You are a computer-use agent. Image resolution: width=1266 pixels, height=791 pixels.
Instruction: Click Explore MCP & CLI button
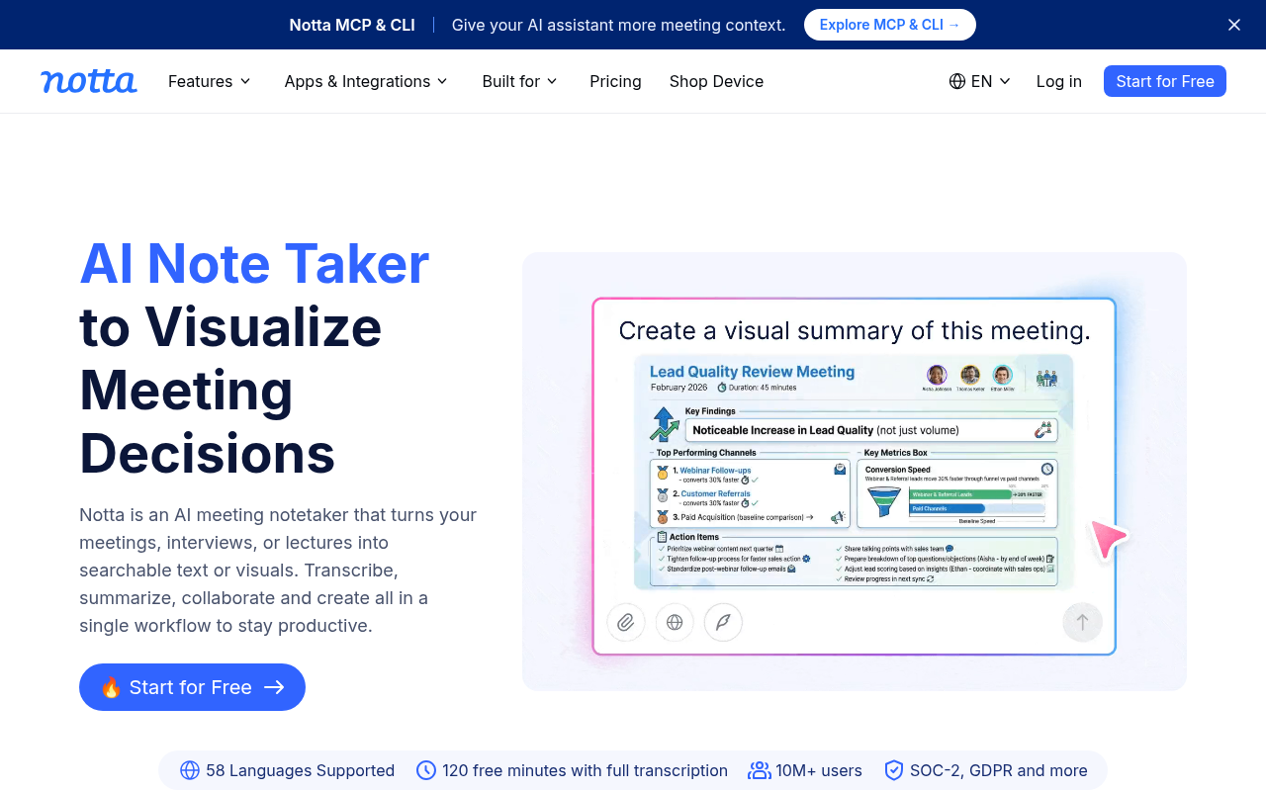890,25
